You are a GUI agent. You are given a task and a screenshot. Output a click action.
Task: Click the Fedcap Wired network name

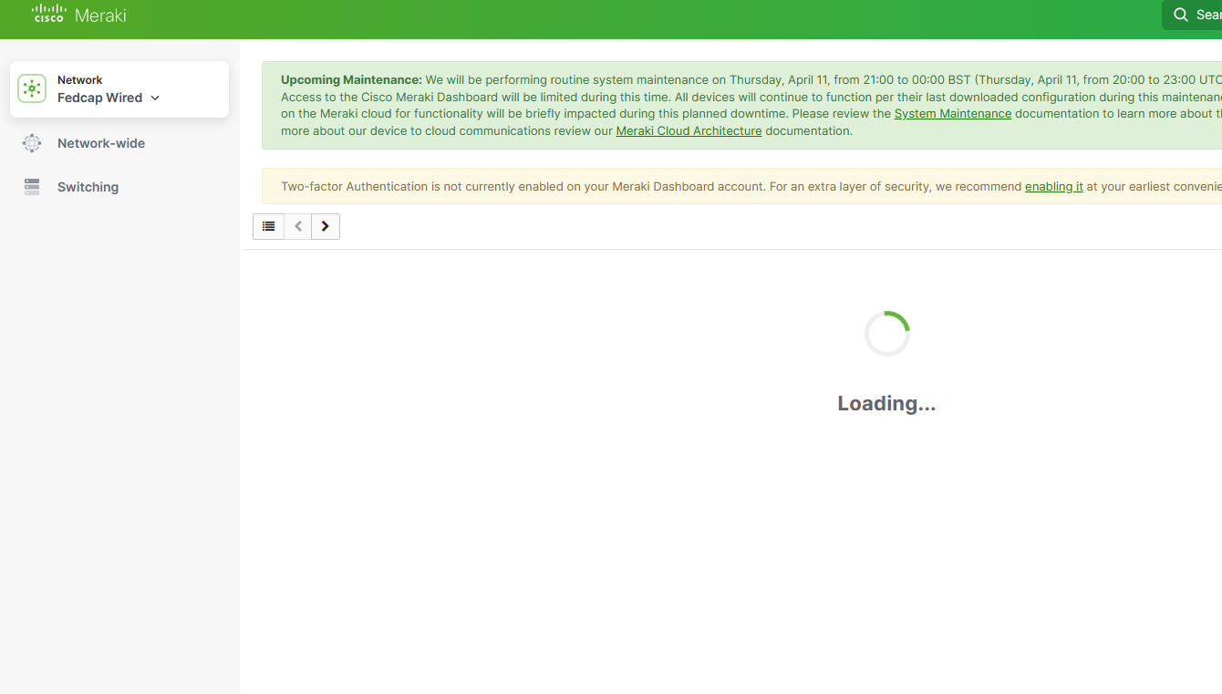click(x=100, y=98)
